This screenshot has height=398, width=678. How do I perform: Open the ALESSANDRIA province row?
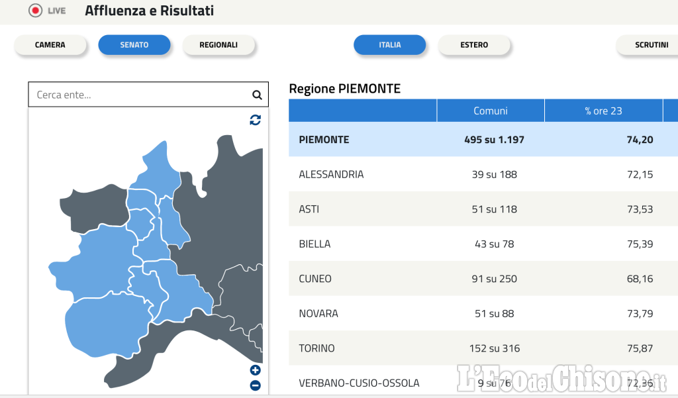coord(483,174)
